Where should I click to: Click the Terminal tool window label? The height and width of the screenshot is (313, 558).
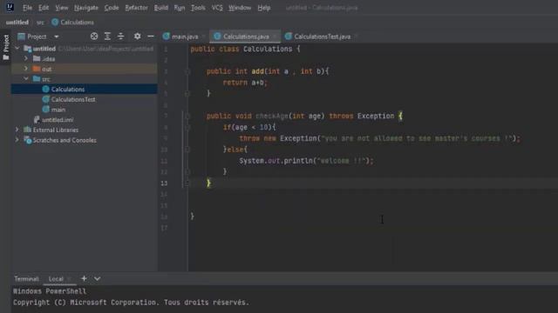(26, 279)
